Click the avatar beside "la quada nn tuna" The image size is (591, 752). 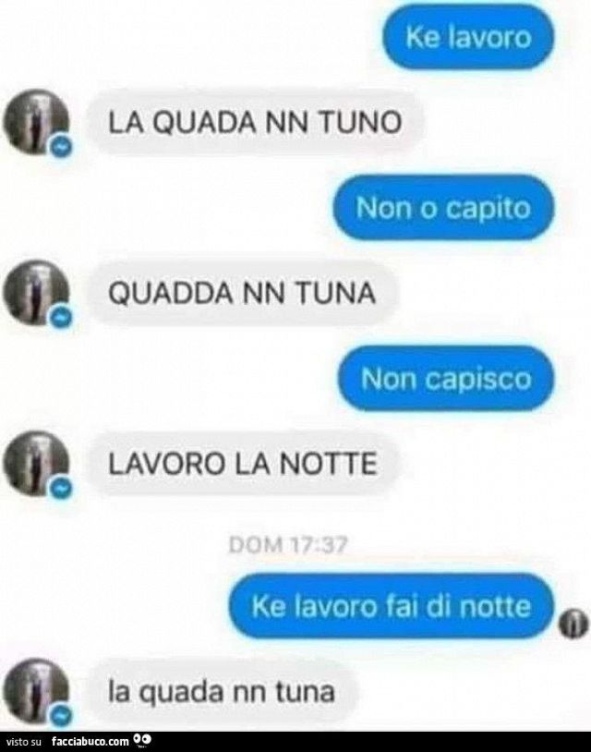pos(35,692)
